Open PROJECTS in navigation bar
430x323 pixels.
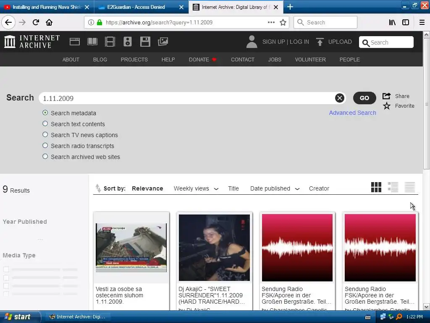coord(134,60)
